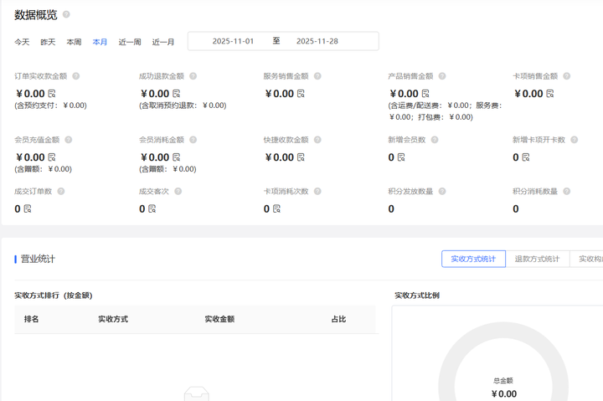
Task: Click help icon next to 积分发放数量
Action: click(x=442, y=192)
